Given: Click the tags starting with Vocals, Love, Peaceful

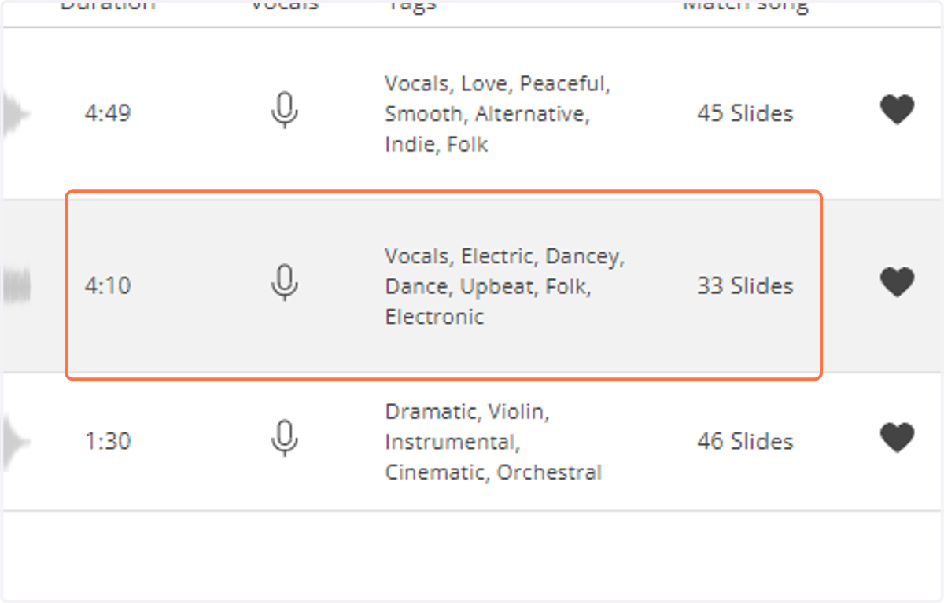Looking at the screenshot, I should point(497,114).
